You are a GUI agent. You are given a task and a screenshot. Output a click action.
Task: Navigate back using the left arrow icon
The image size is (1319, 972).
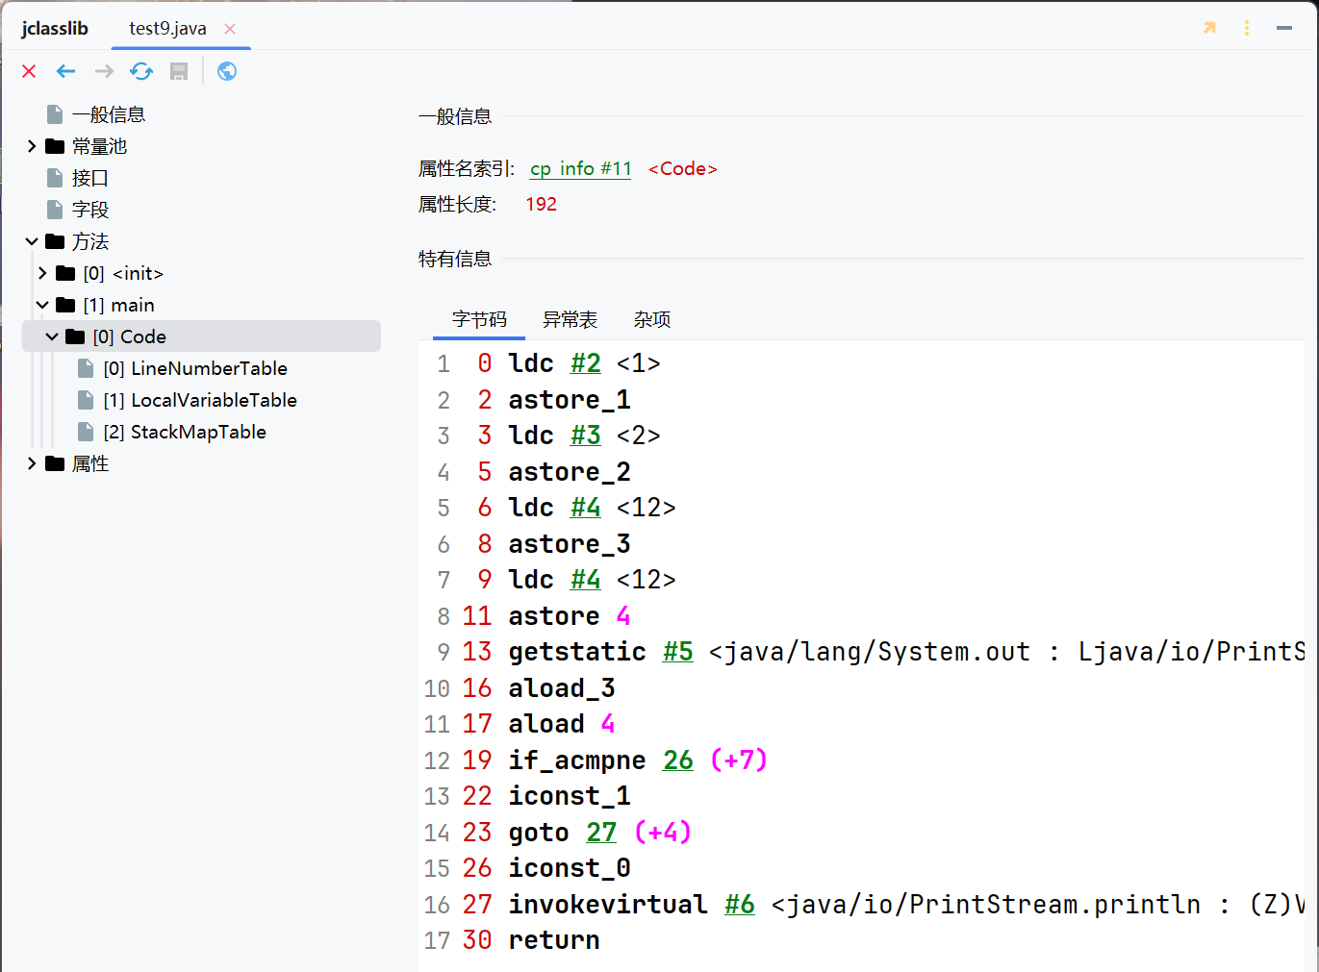pyautogui.click(x=65, y=71)
